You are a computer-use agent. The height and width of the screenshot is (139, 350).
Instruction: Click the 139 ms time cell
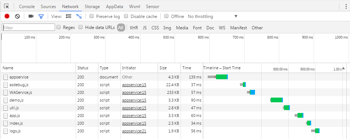click(195, 77)
